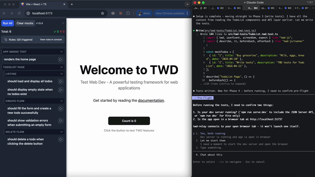Viewport: 315px width, 177px height.
Task: Click the 'Count is 0' button
Action: [129, 121]
